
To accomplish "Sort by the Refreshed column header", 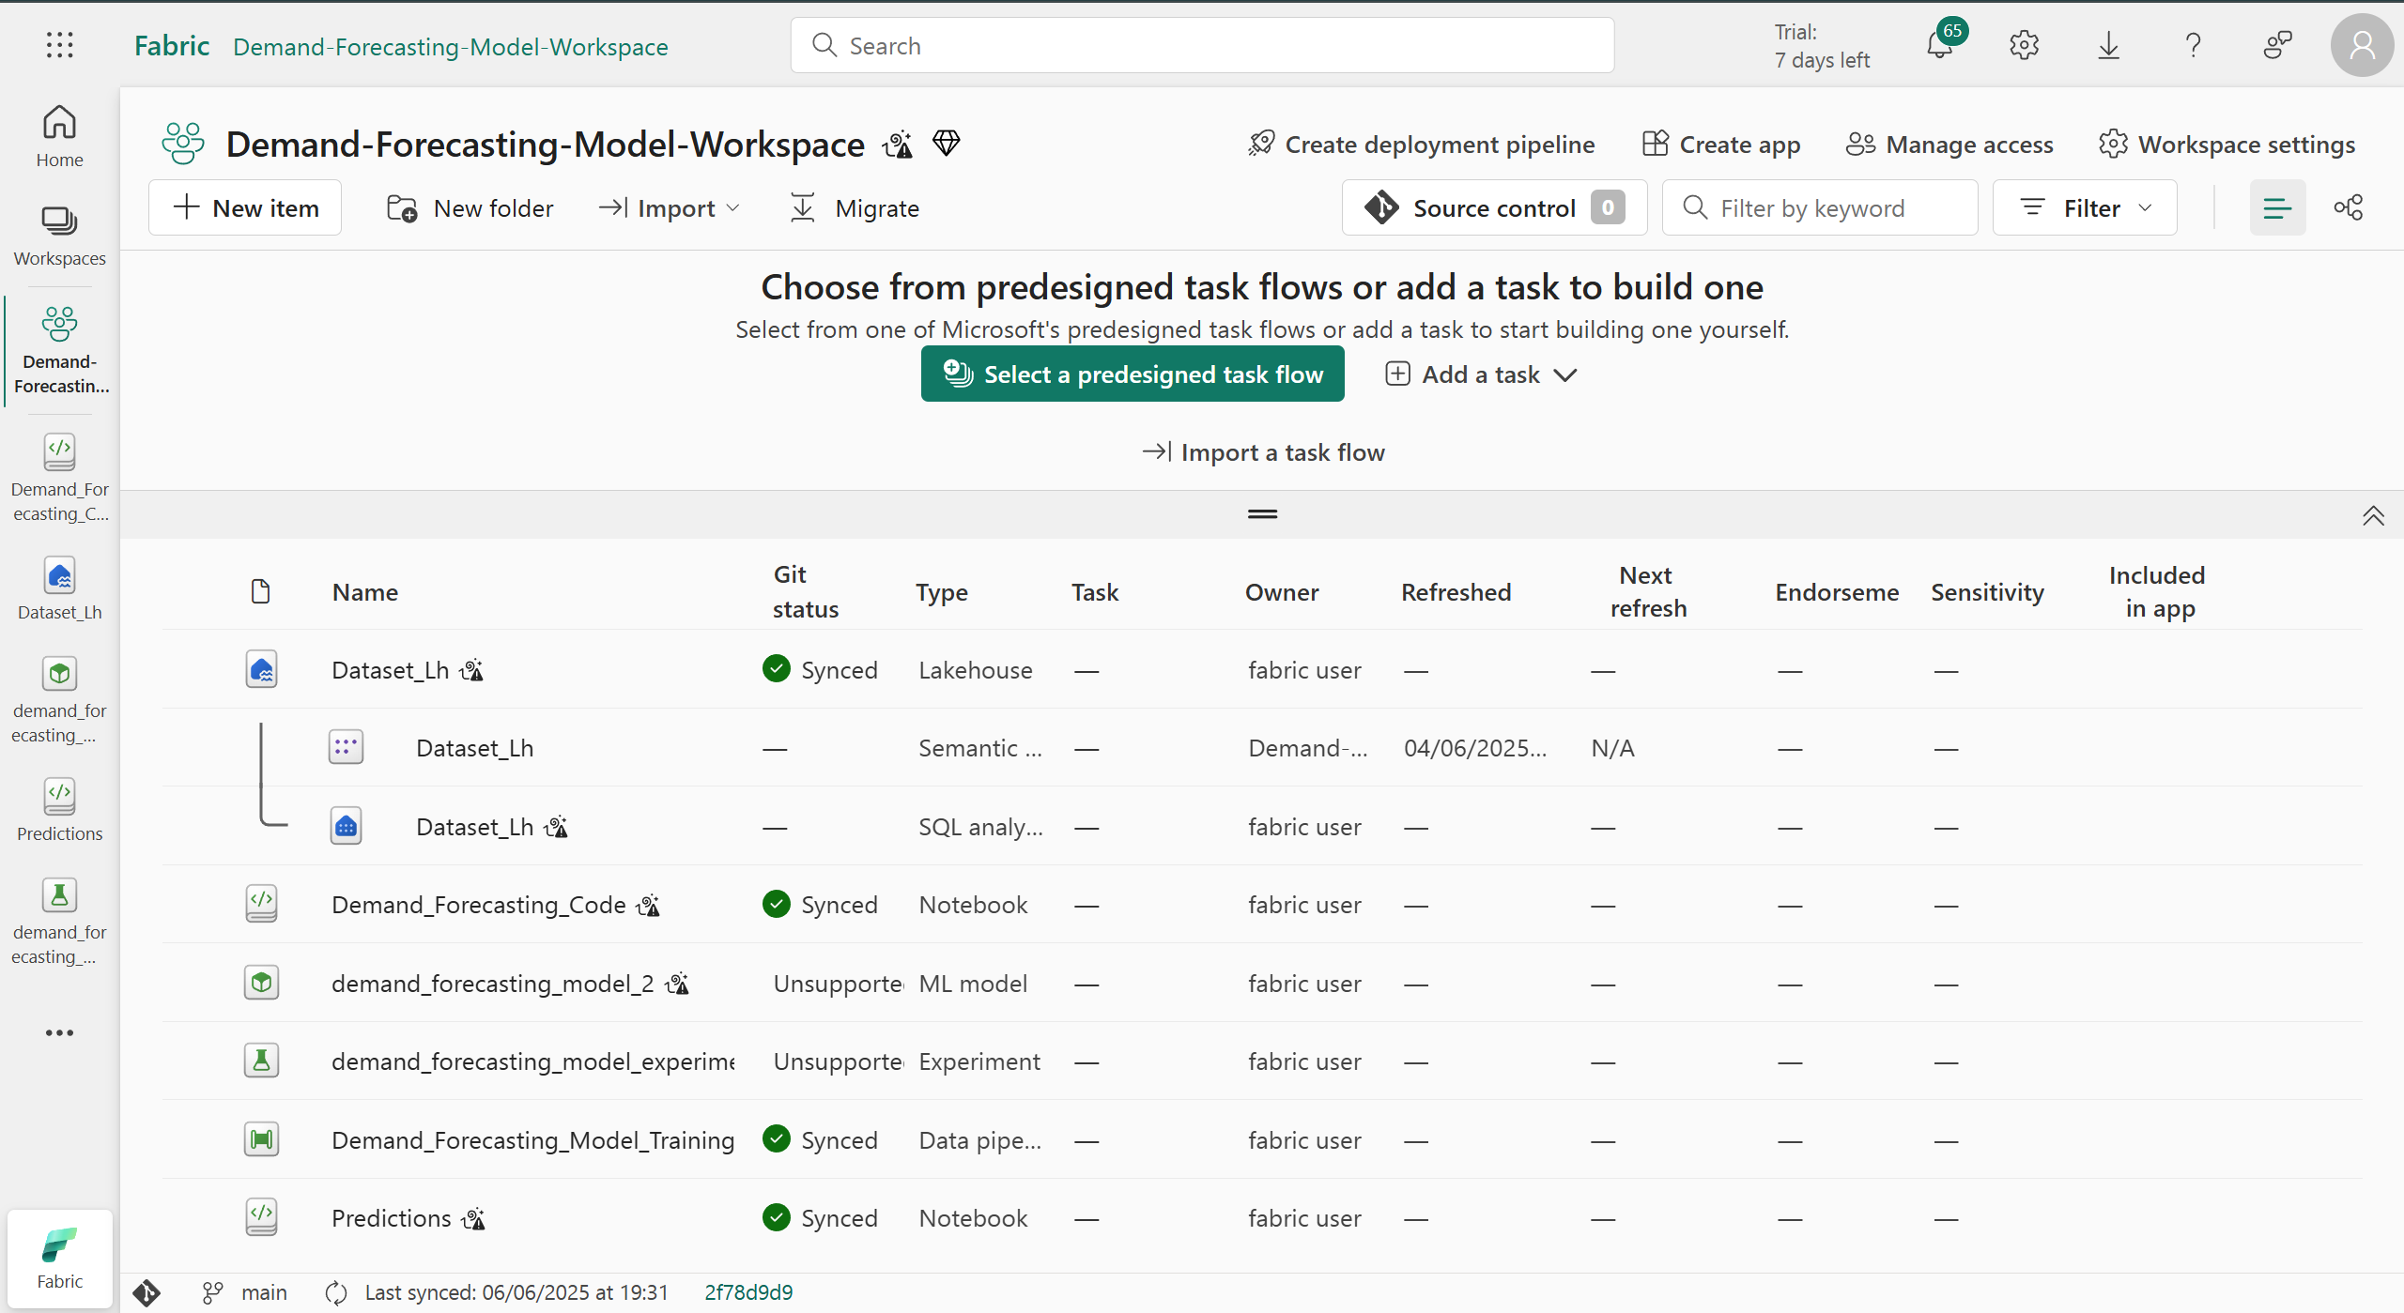I will click(x=1456, y=591).
